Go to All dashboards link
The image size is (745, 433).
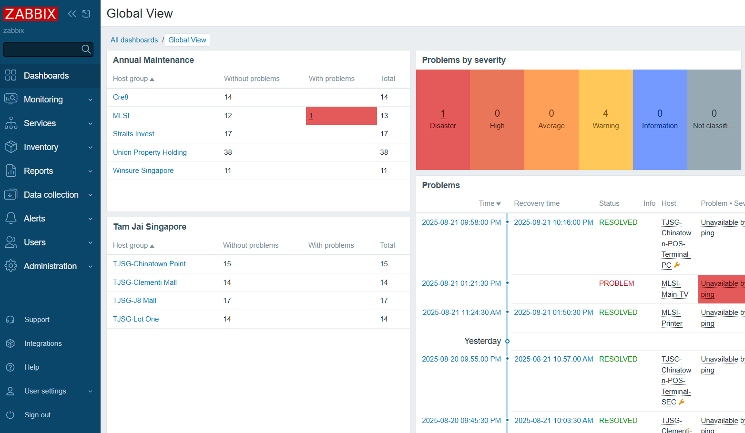(134, 40)
